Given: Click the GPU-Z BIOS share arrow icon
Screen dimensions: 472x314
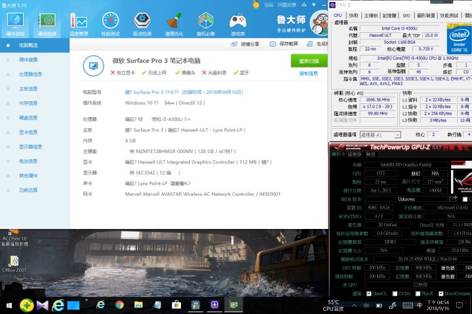Looking at the screenshot, I should pos(453,199).
